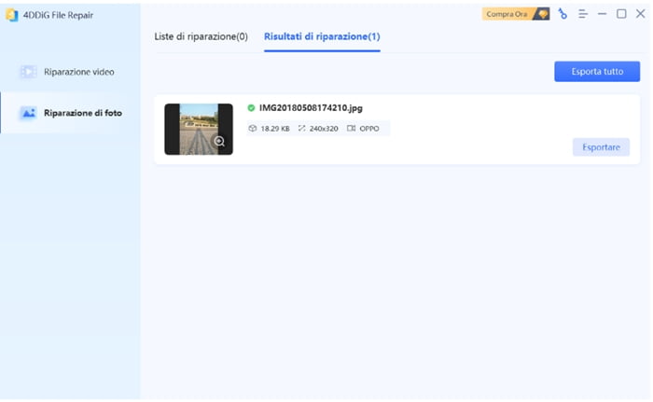Screen dimensions: 653x402
Task: Select Riparazione di foto in sidebar
Action: tap(70, 113)
